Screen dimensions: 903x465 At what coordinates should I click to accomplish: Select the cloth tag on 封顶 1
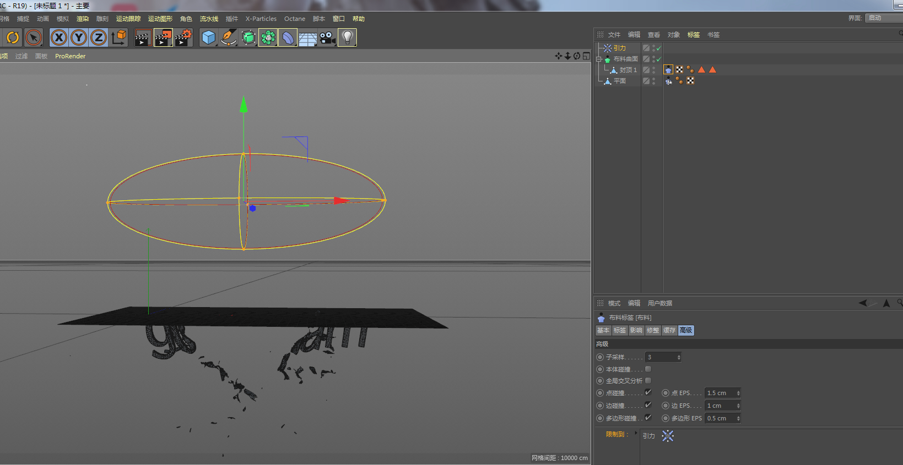tap(668, 70)
